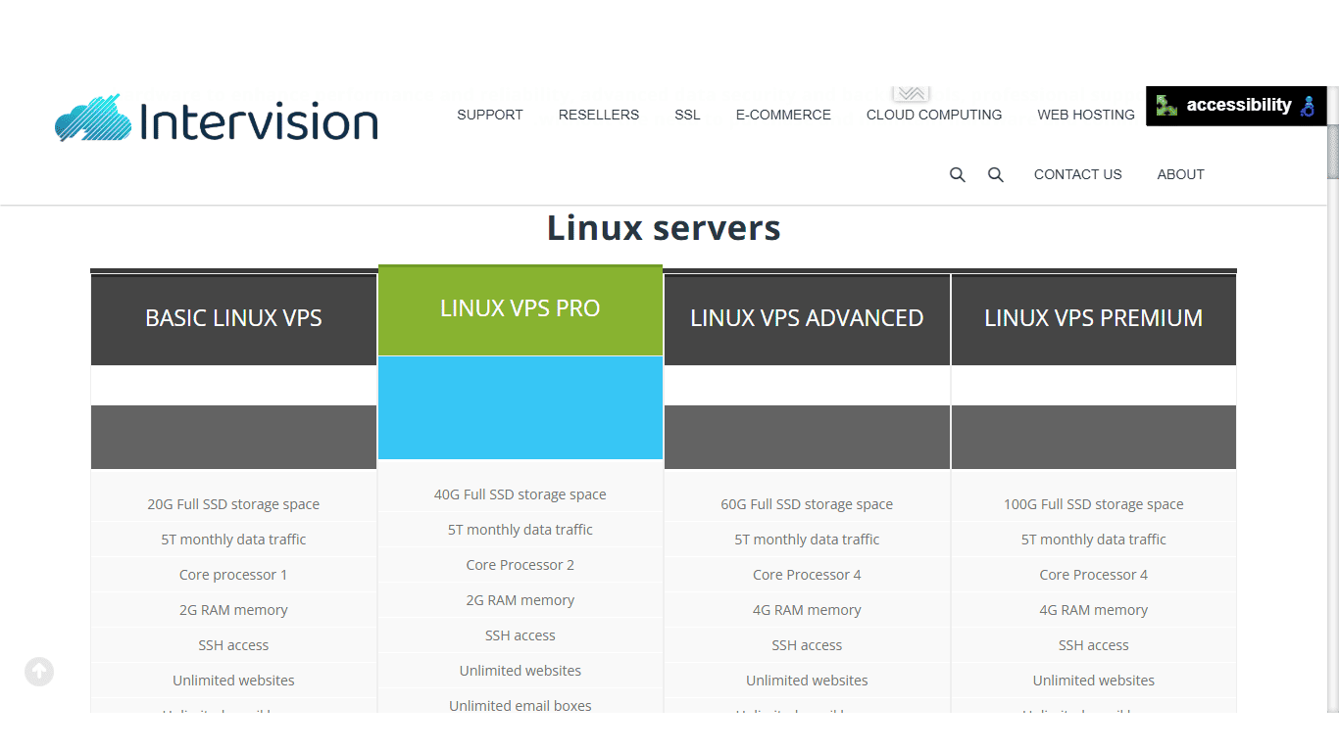Click the wheelchair icon in accessibility button
Image resolution: width=1339 pixels, height=752 pixels.
coord(1308,106)
